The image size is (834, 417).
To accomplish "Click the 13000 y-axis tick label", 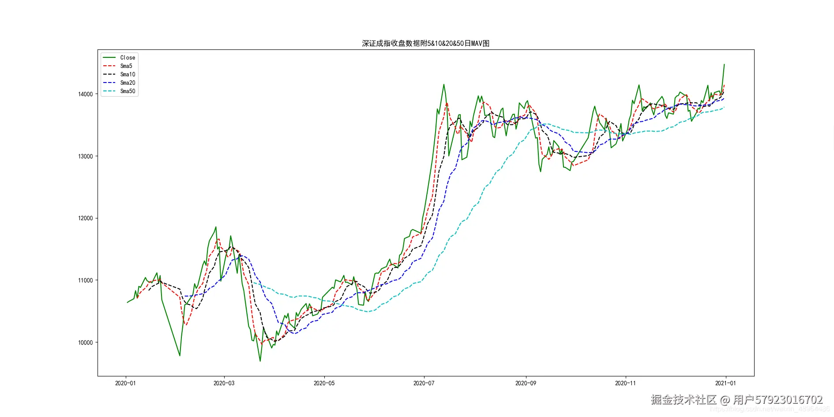I will pyautogui.click(x=86, y=156).
